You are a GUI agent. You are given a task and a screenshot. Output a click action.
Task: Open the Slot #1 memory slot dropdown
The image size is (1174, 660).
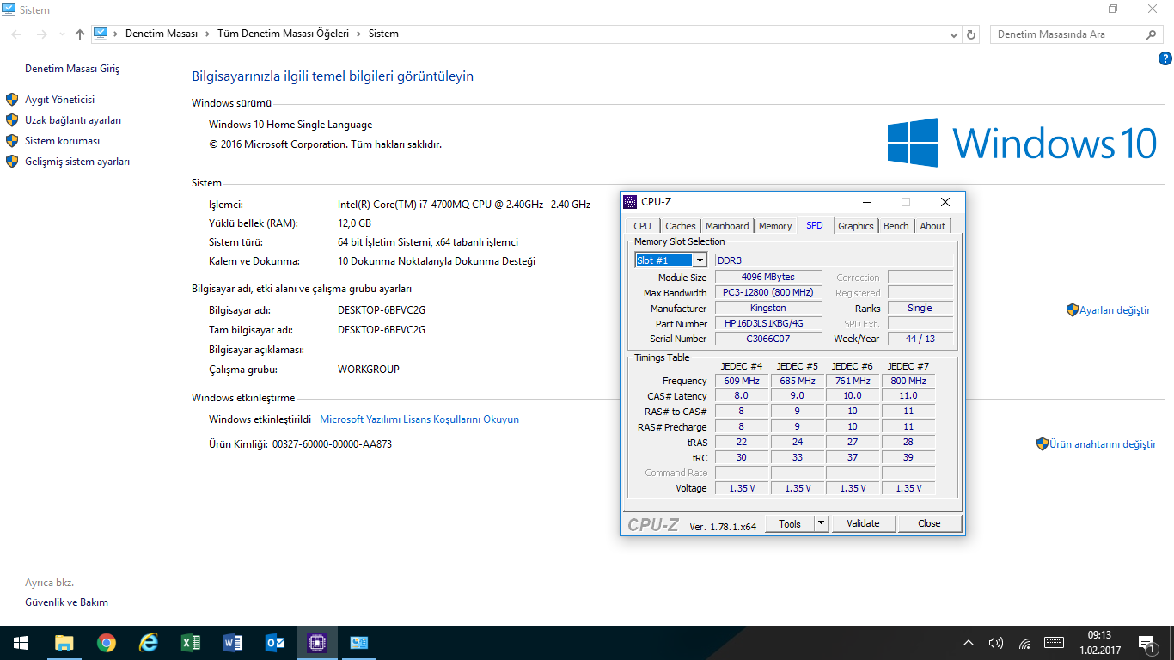pos(671,260)
